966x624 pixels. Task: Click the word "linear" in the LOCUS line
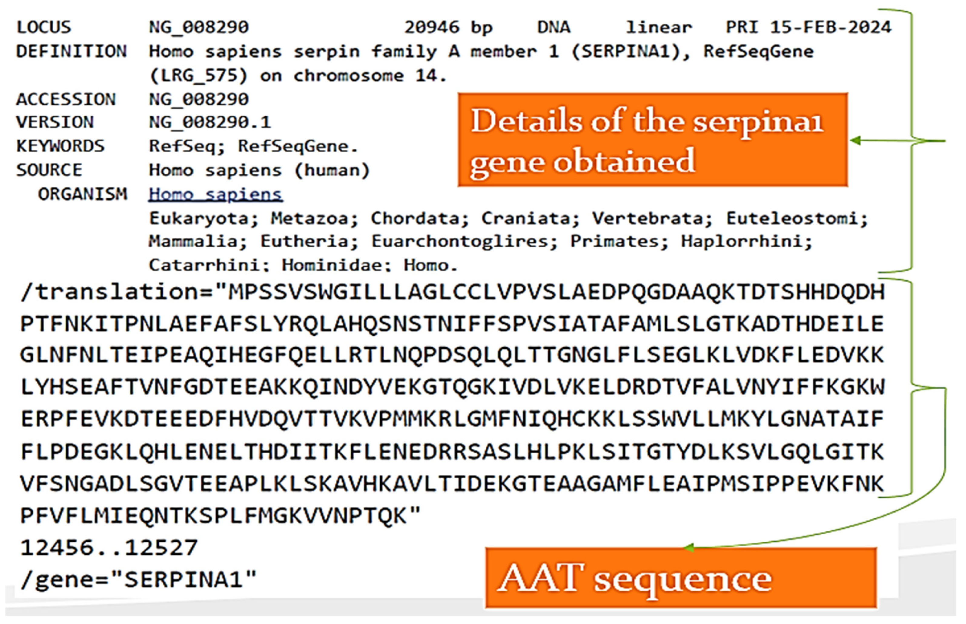point(659,28)
